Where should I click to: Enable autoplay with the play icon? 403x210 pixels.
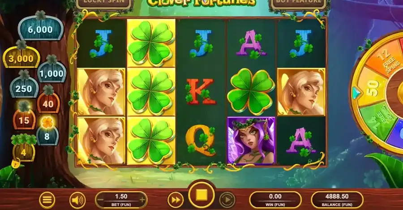tap(227, 200)
